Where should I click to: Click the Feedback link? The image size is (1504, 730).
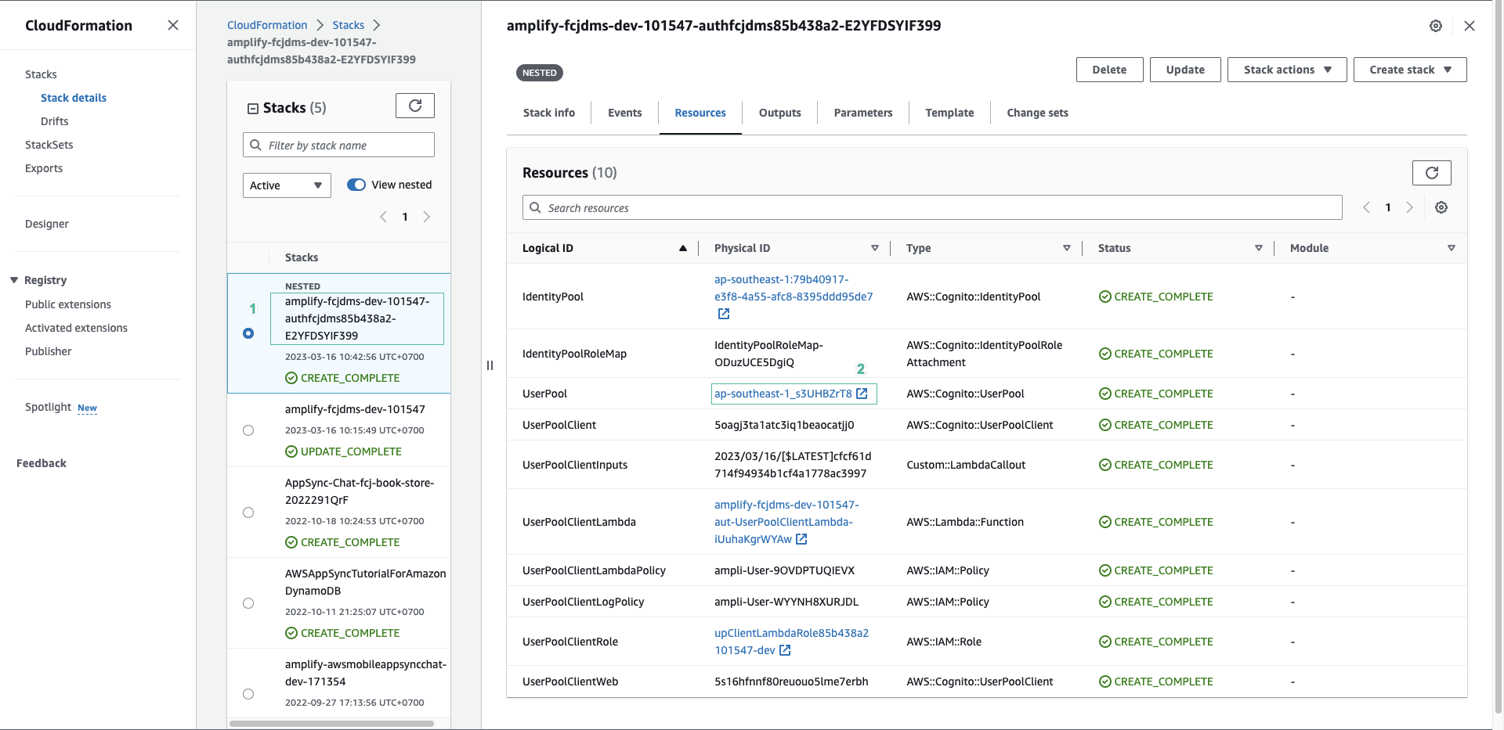[42, 463]
